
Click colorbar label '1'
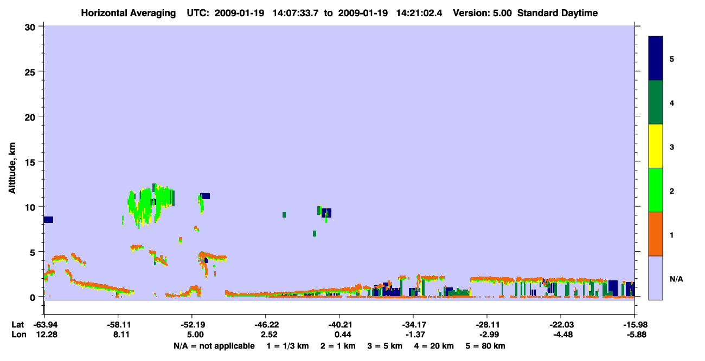pos(672,234)
